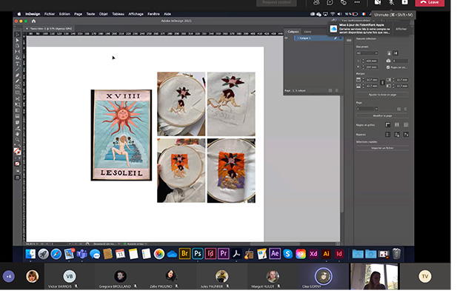
Task: Click Teams share content icon
Action: click(x=404, y=2)
